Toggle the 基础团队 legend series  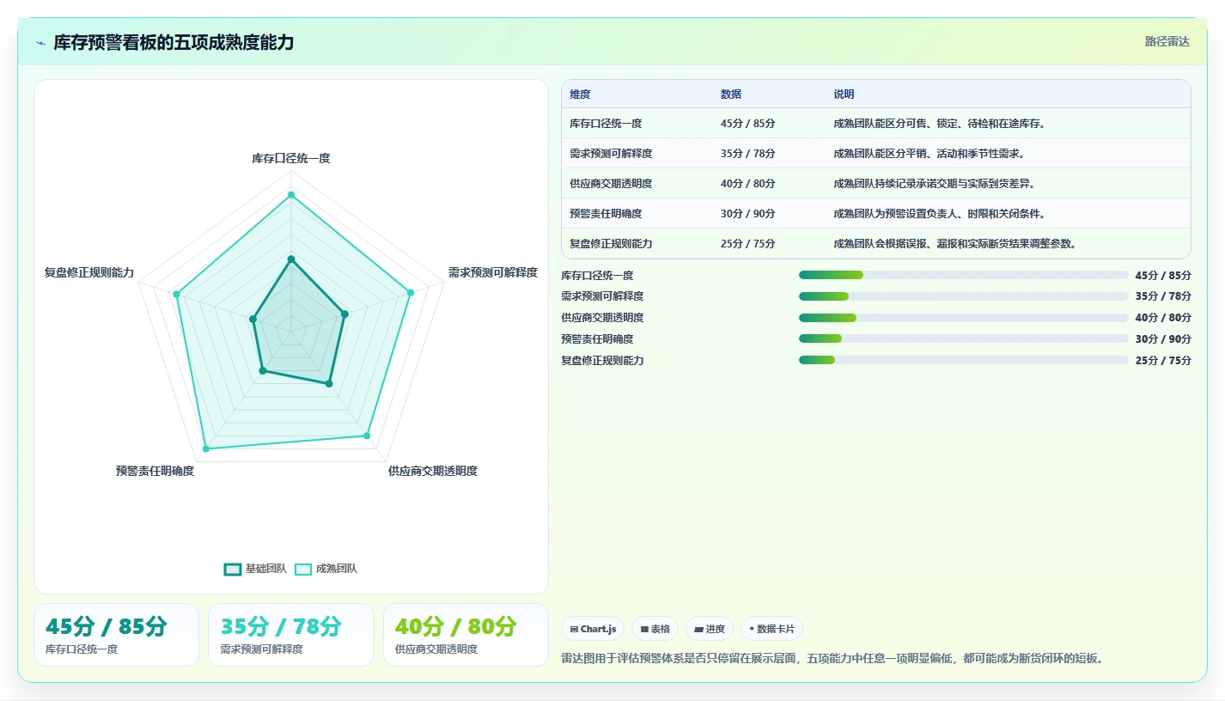click(255, 569)
